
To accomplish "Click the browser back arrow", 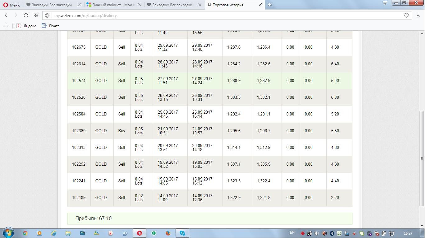I will tap(6, 15).
